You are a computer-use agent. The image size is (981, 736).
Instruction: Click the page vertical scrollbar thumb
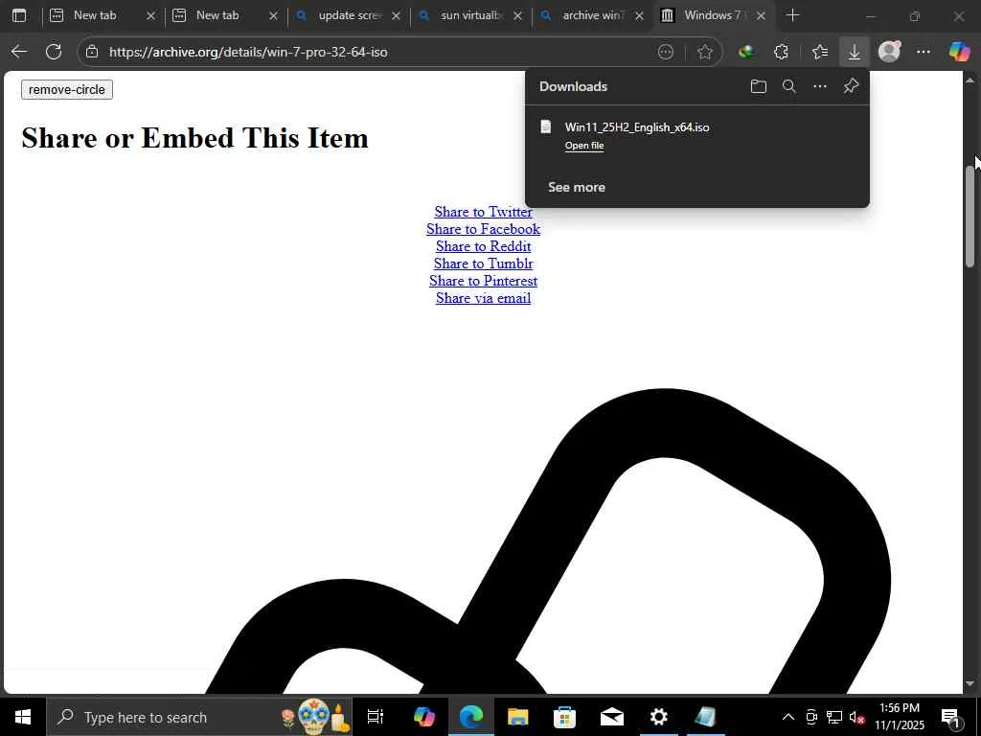970,216
